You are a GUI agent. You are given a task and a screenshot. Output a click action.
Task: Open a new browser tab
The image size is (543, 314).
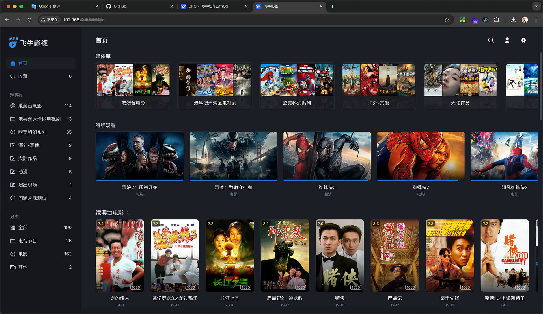(x=332, y=6)
